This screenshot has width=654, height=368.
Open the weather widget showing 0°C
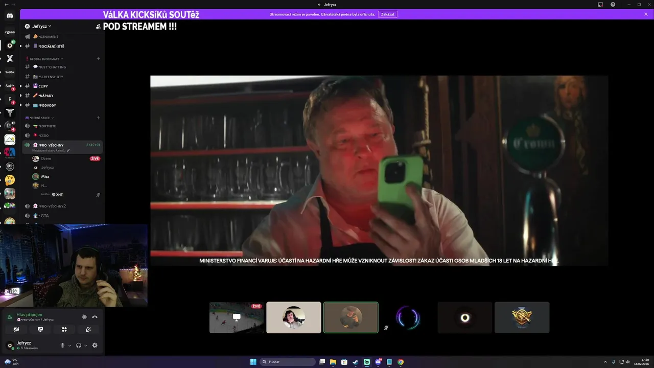10,362
